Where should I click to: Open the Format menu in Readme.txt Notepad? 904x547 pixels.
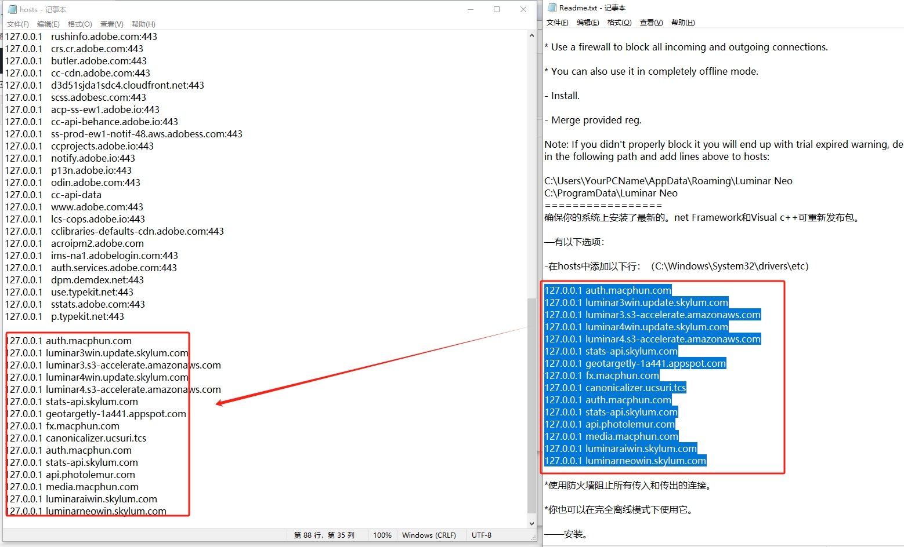pos(619,22)
